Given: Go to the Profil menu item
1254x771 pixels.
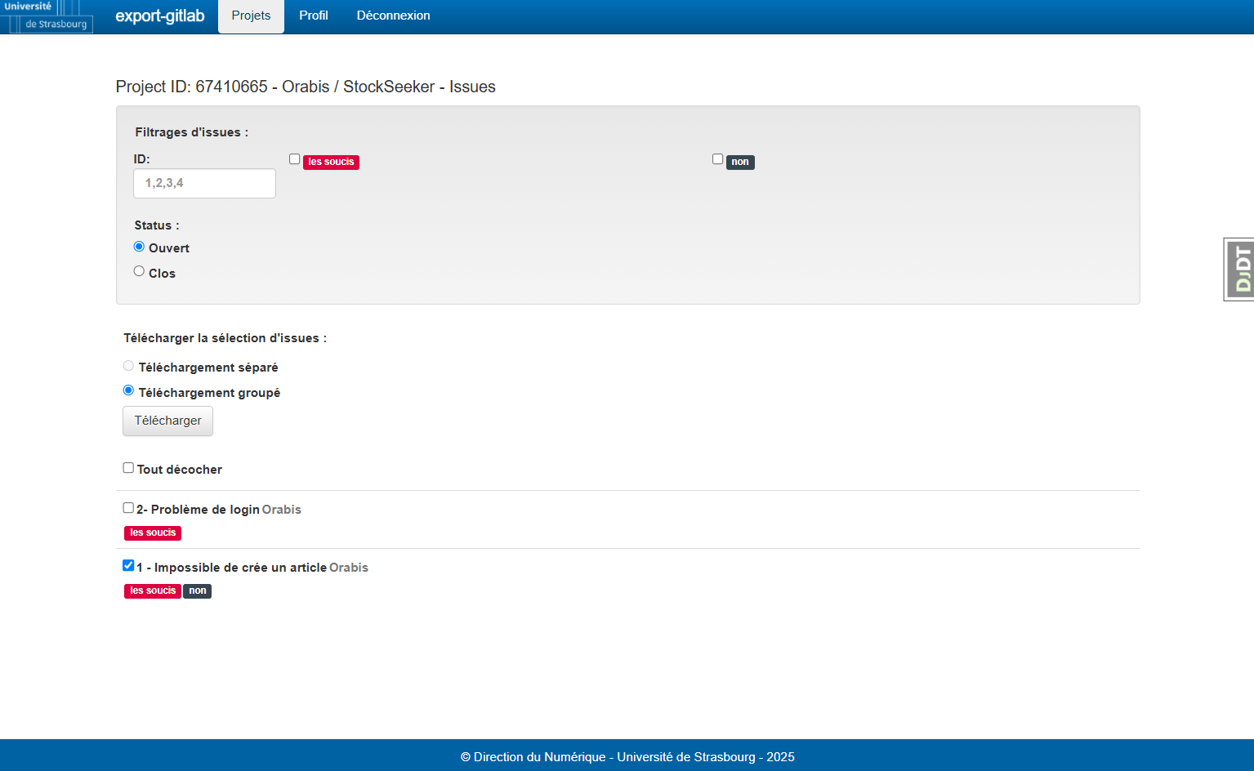Looking at the screenshot, I should 313,16.
